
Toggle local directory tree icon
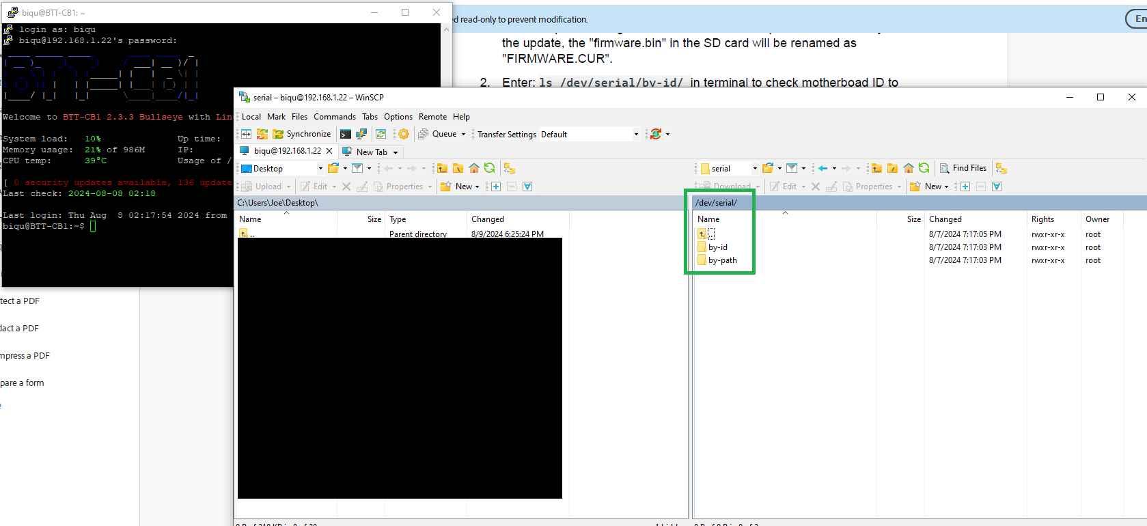[510, 168]
